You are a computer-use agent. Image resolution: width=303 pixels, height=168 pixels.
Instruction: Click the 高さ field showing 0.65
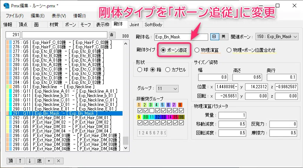[247, 77]
